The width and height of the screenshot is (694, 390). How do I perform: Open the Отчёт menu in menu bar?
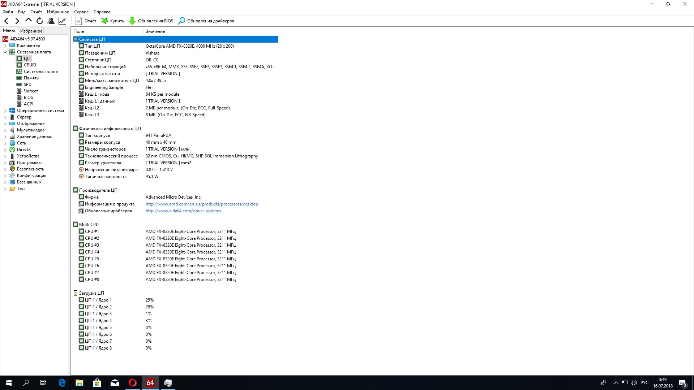click(36, 12)
